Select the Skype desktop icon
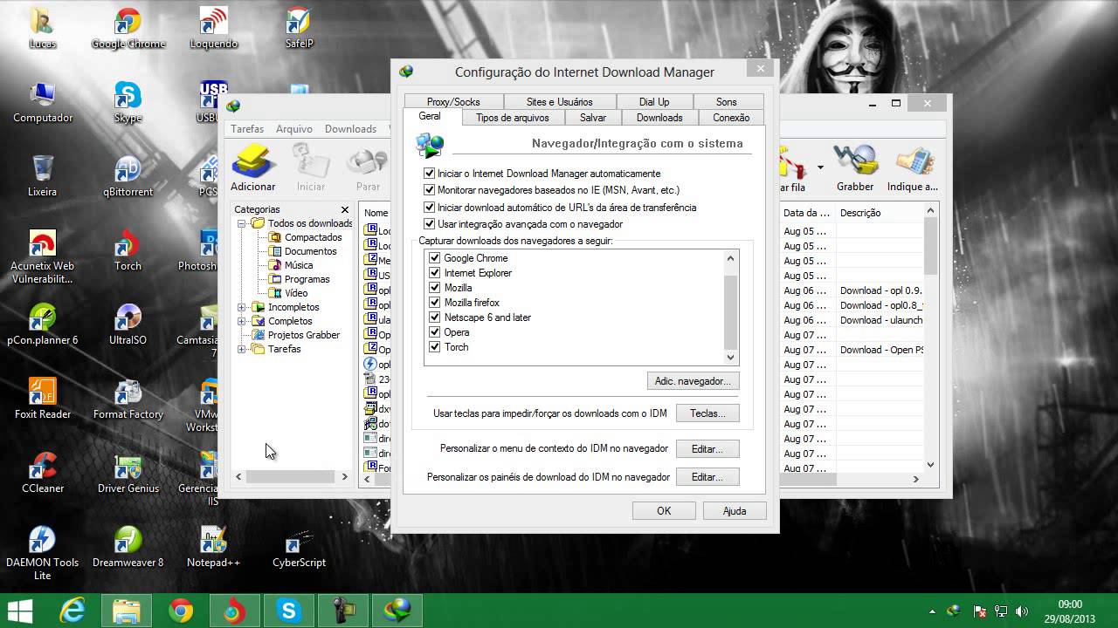The width and height of the screenshot is (1118, 628). pos(128,103)
